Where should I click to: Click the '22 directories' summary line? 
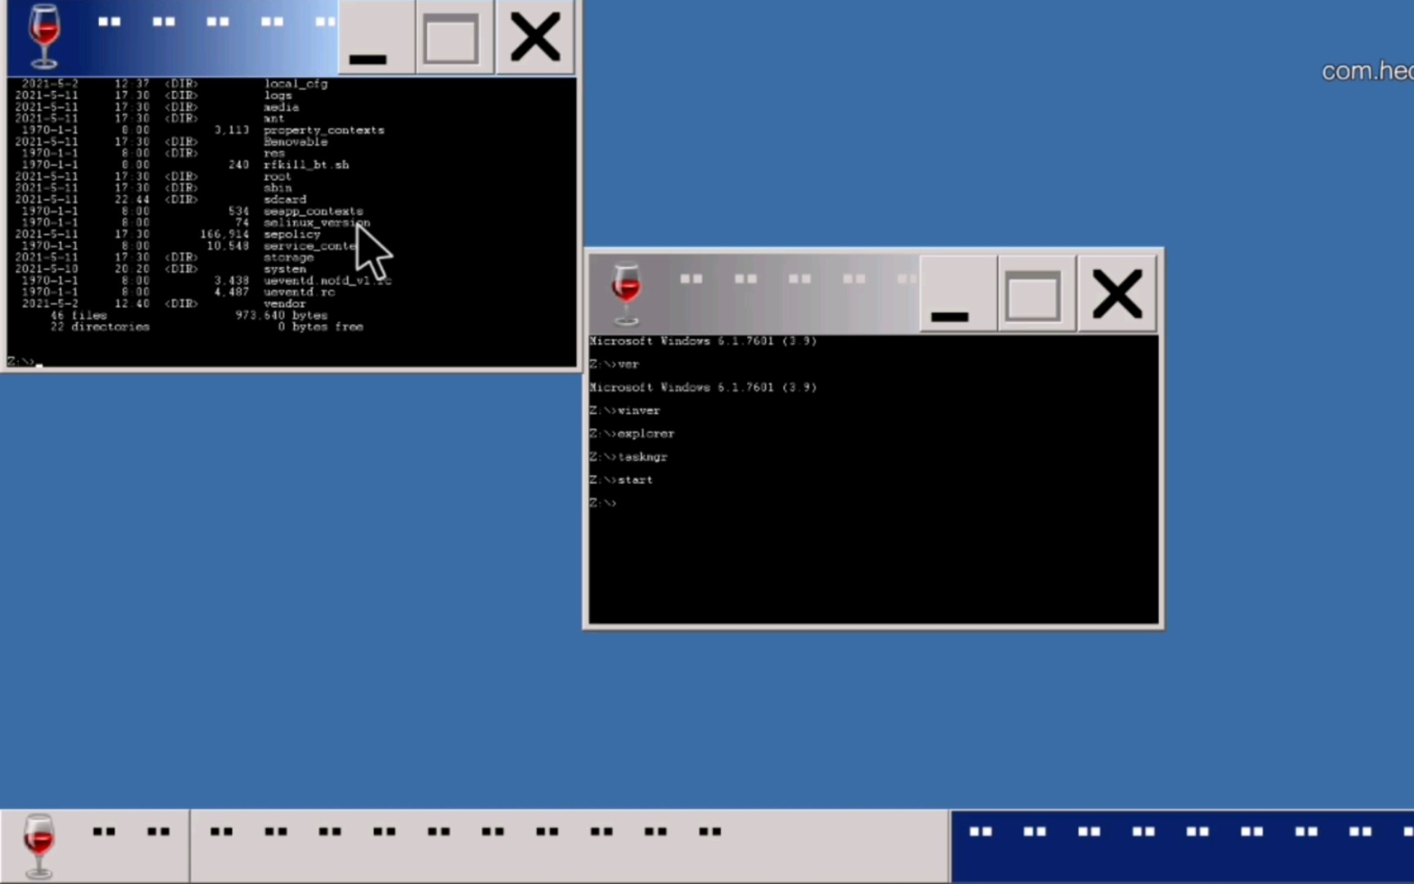point(100,327)
